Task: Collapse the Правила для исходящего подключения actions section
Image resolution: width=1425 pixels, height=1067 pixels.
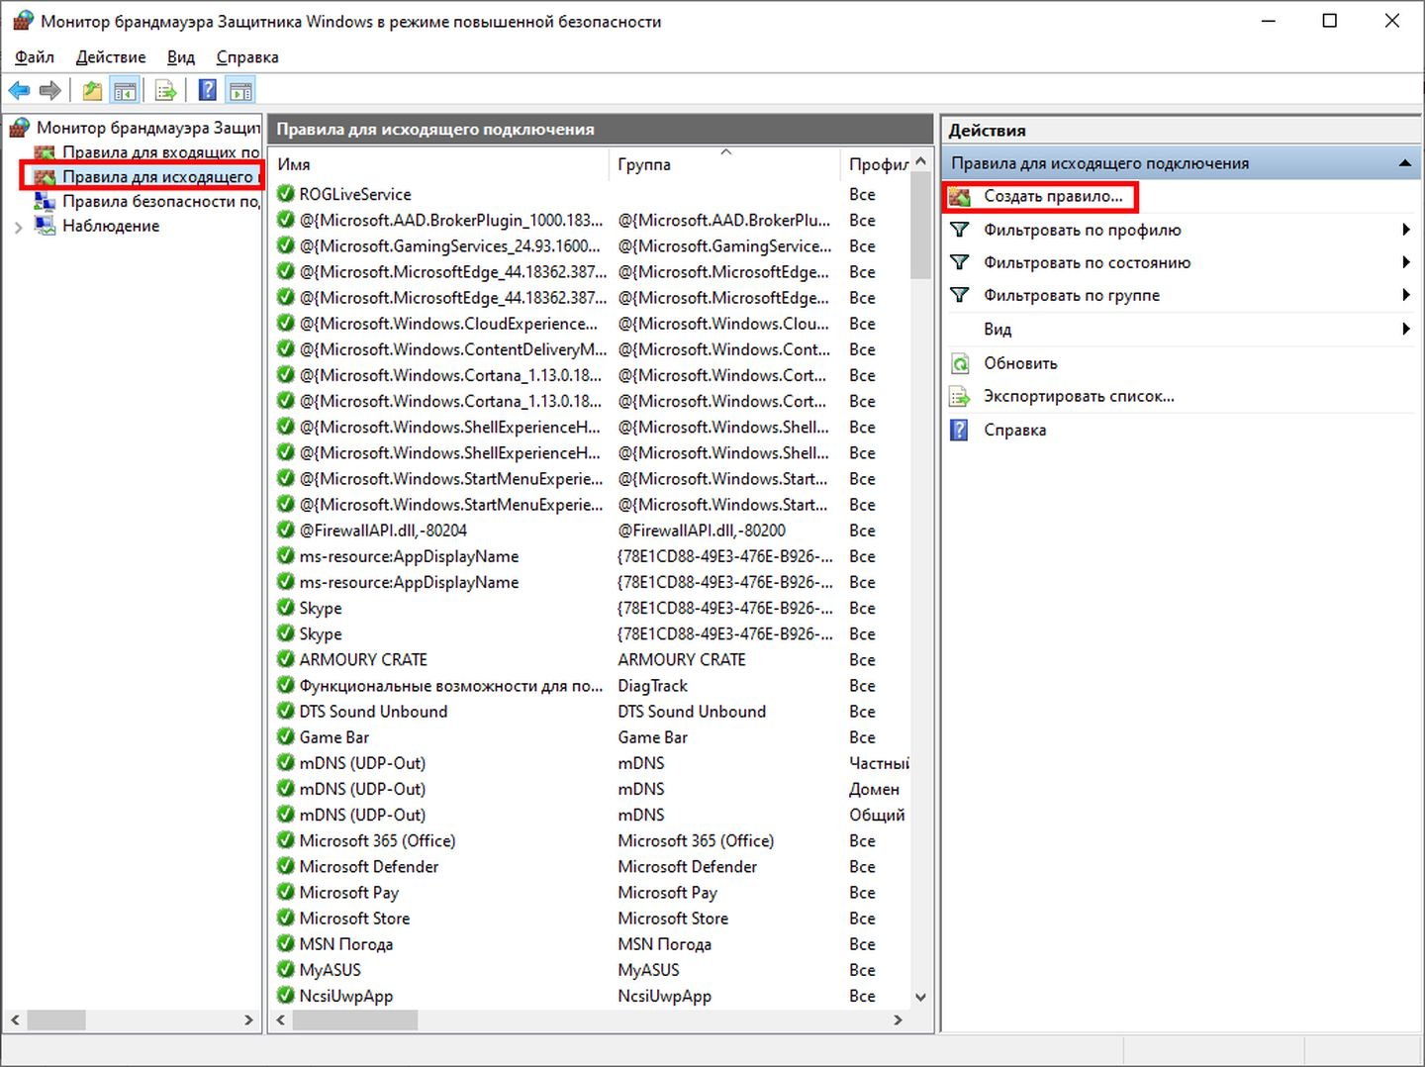Action: (x=1404, y=163)
